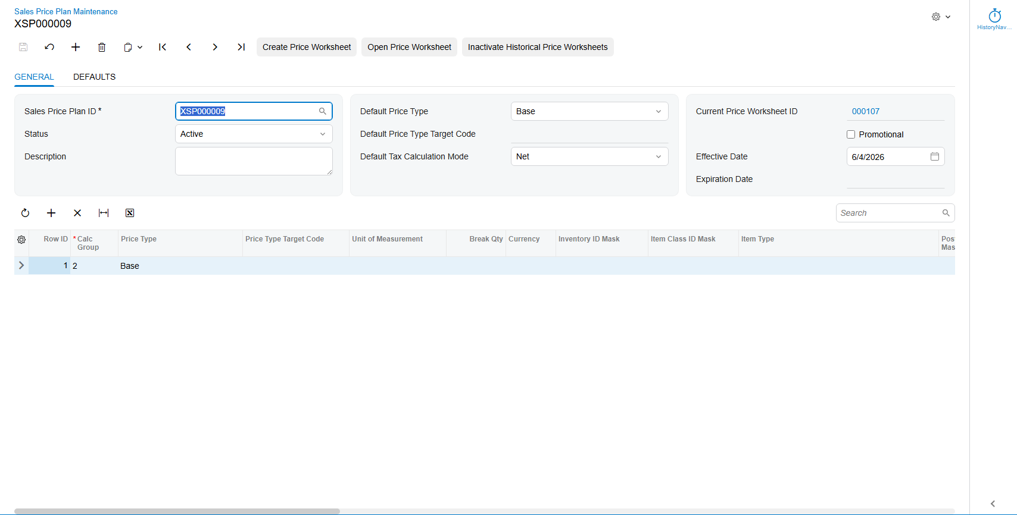Screen dimensions: 1017x515
Task: Add a new row to the grid
Action: tap(51, 213)
